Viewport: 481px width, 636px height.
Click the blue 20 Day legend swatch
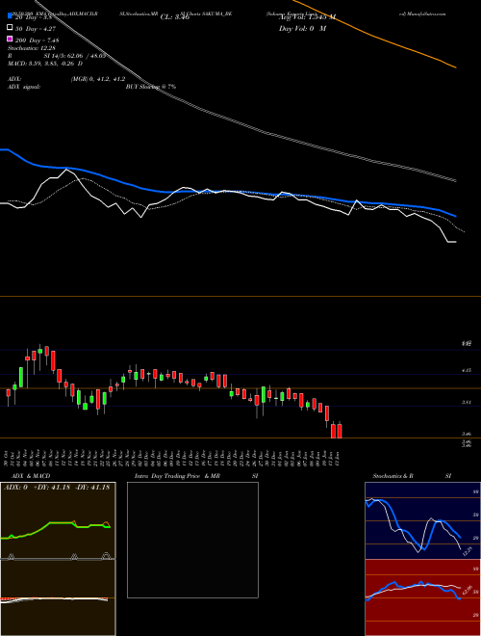pyautogui.click(x=10, y=17)
